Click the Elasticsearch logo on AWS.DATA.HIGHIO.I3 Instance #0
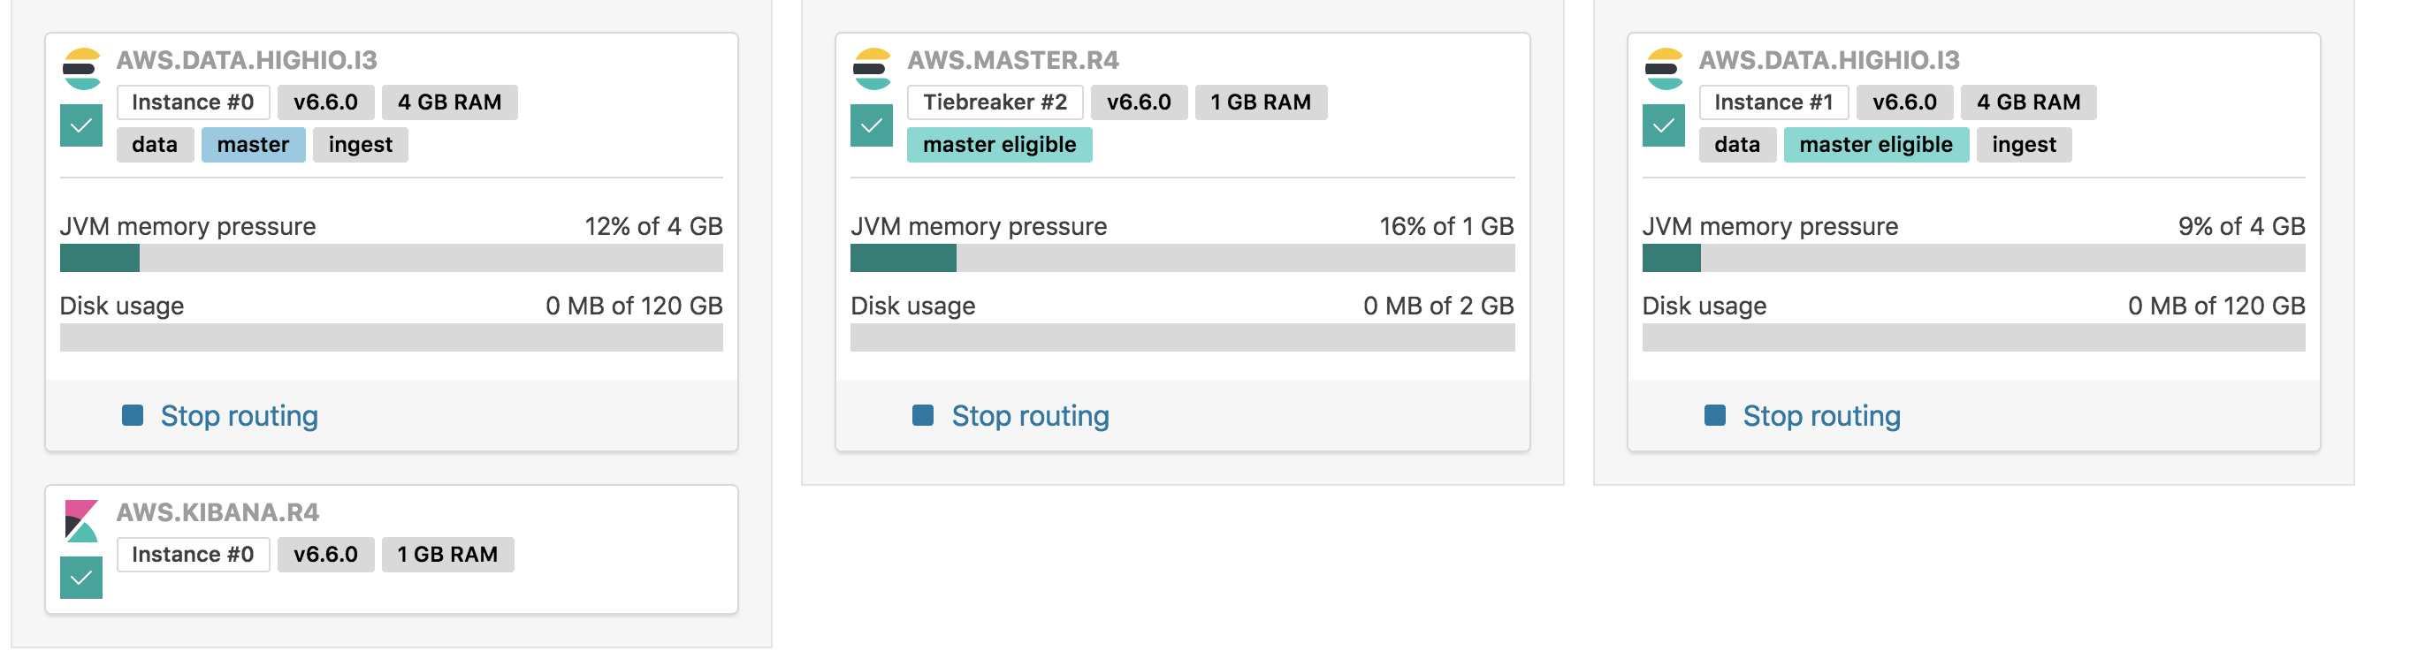The height and width of the screenshot is (666, 2410). 80,68
